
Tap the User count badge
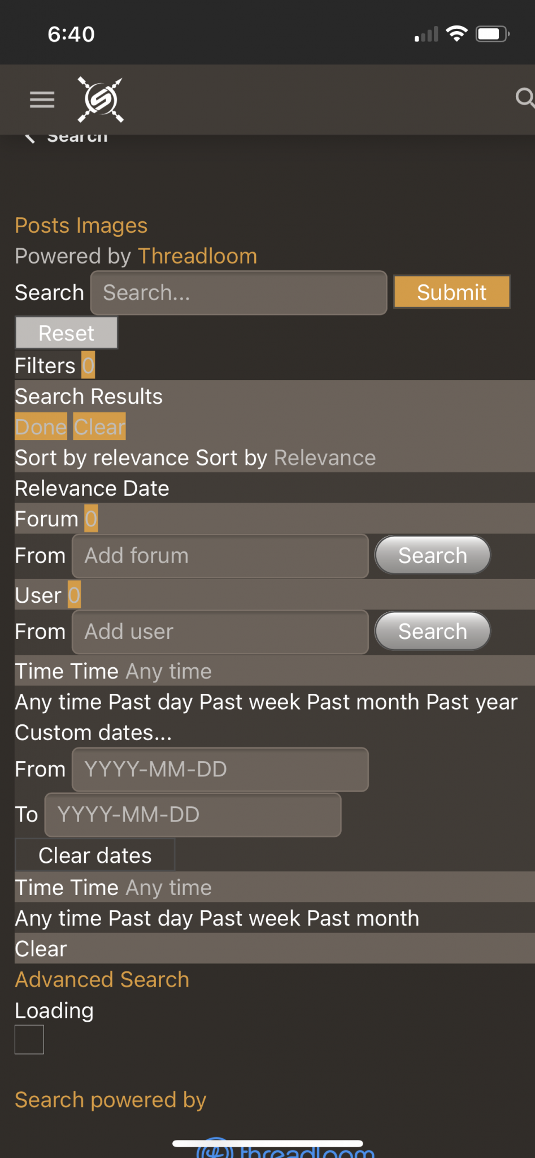[x=74, y=595]
